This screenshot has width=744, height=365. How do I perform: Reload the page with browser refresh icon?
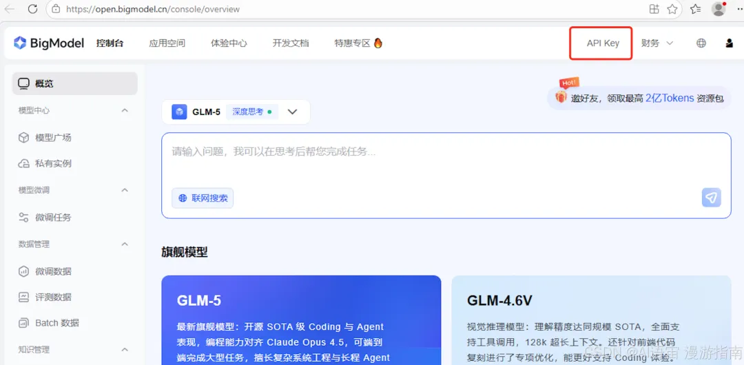pos(33,8)
